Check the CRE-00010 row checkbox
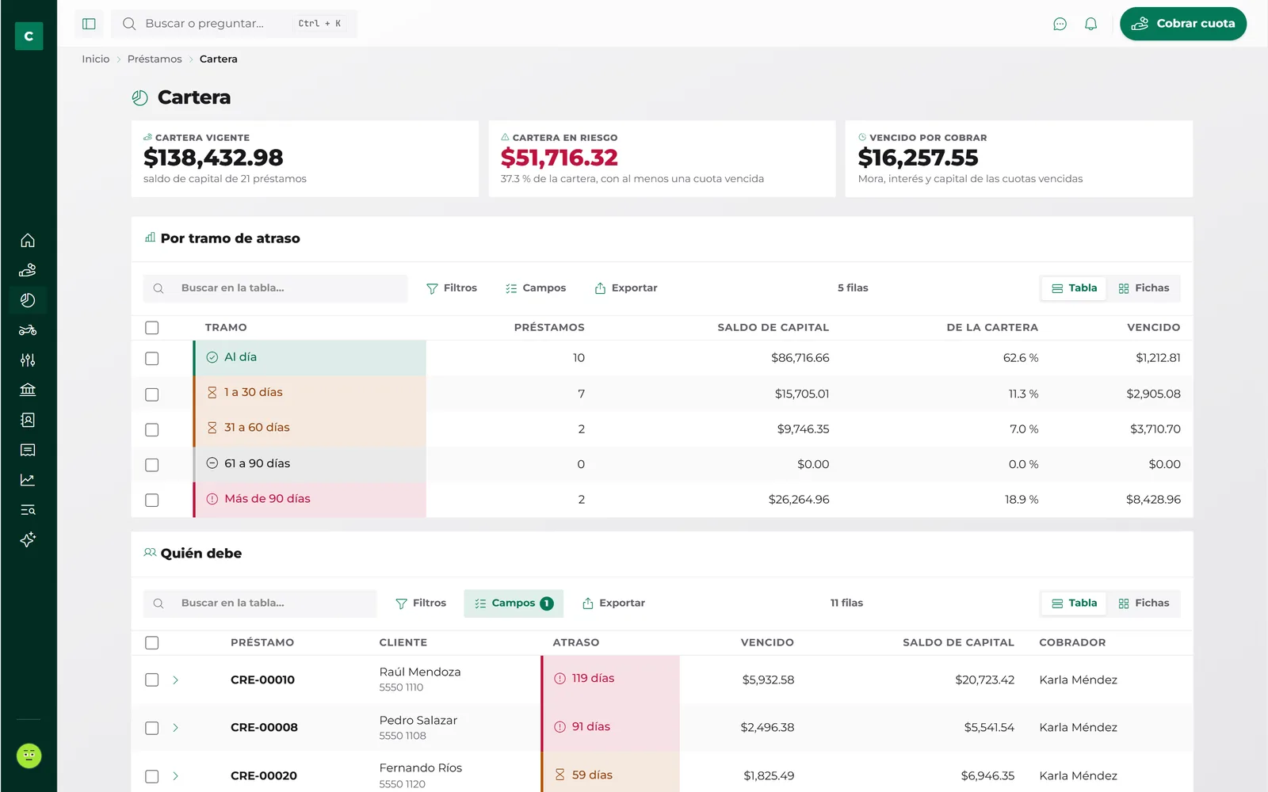Image resolution: width=1268 pixels, height=792 pixels. coord(152,680)
